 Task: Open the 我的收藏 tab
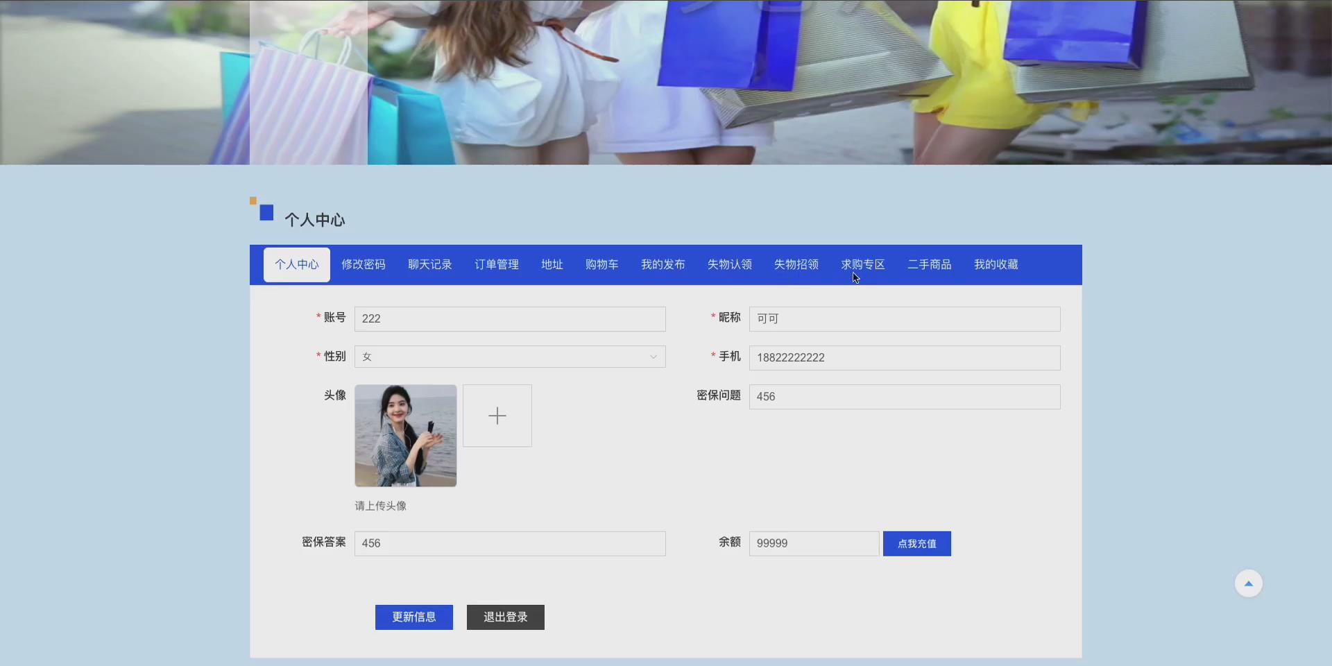[996, 264]
